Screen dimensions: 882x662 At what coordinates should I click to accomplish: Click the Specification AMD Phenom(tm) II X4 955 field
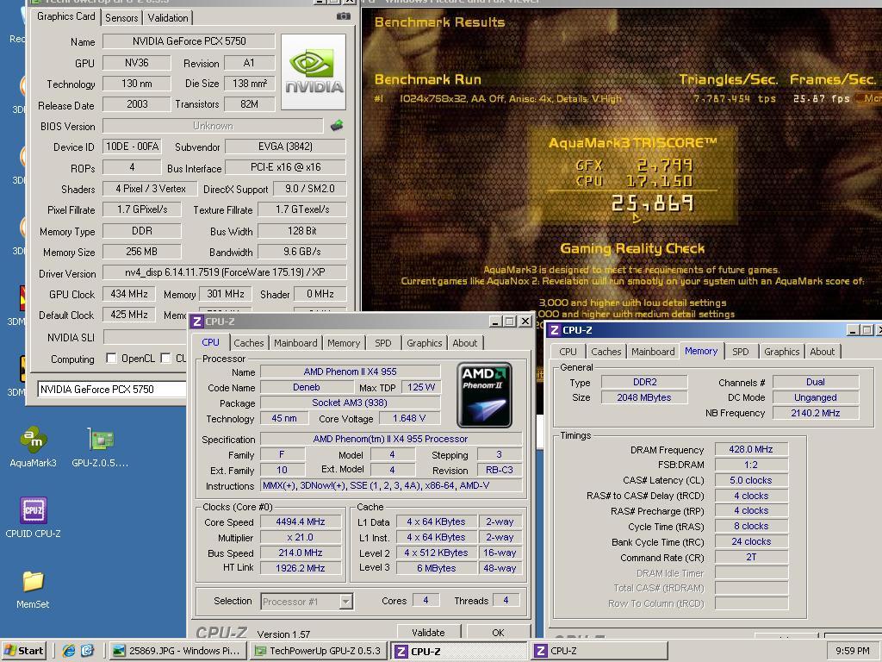coord(391,439)
